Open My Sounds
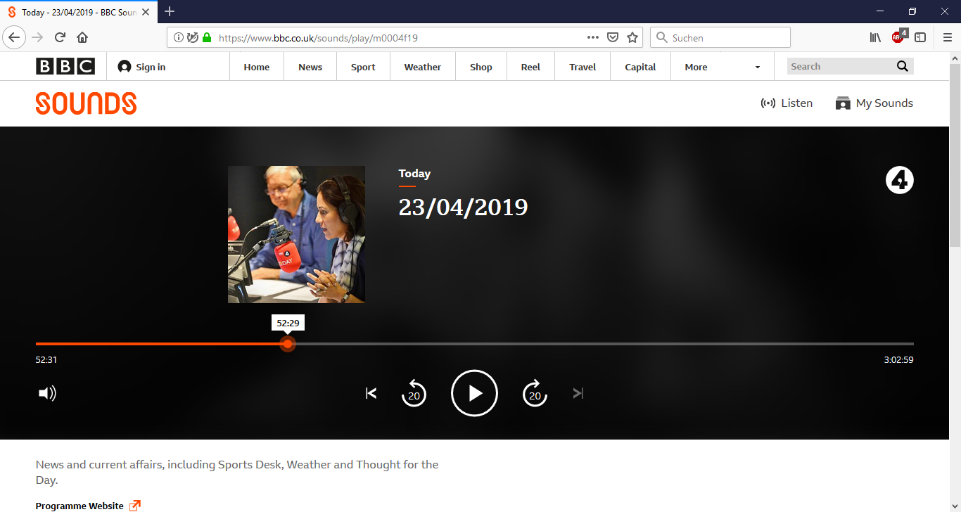The width and height of the screenshot is (961, 512). [x=874, y=103]
